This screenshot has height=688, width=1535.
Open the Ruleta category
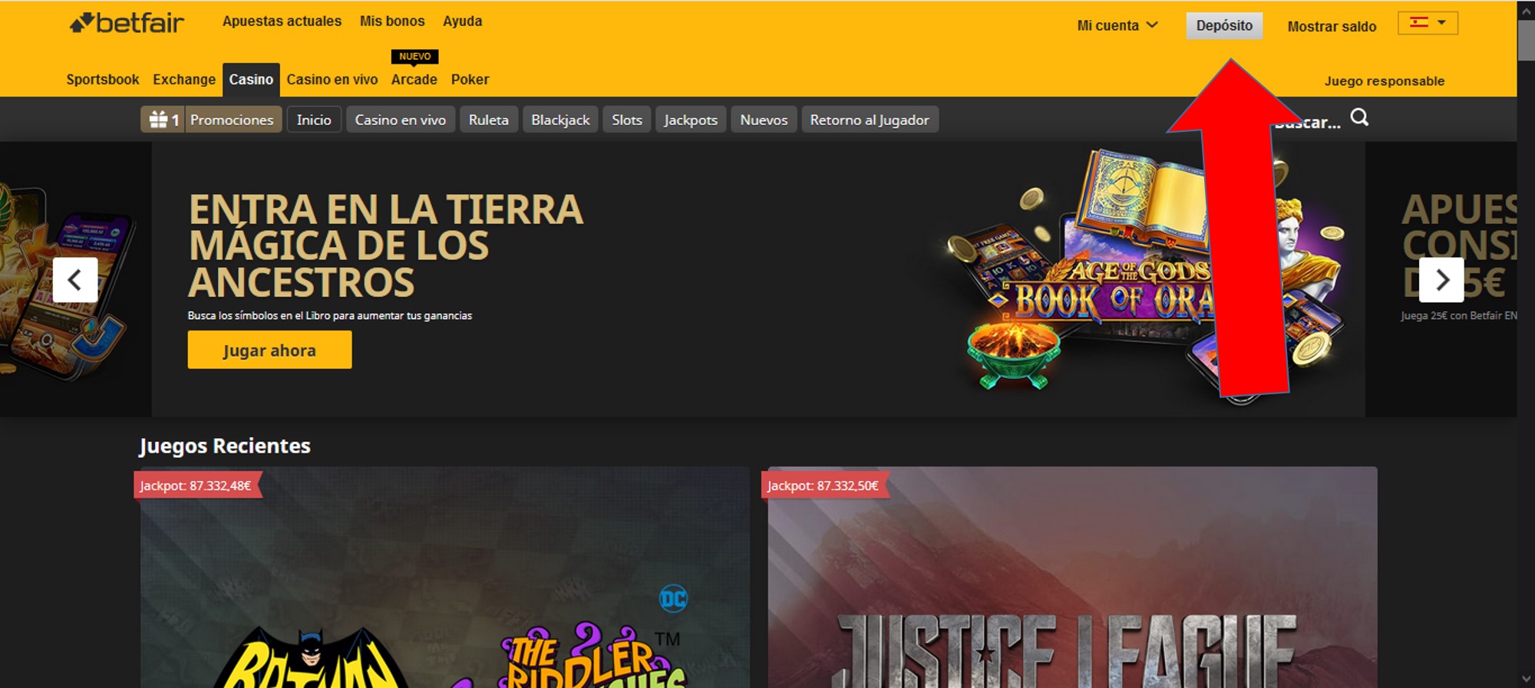point(489,120)
